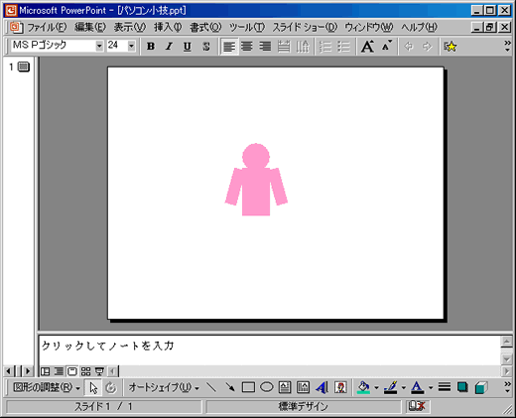This screenshot has height=418, width=516.
Task: Expand drawing toolbar more buttons chevron
Action: coord(507,387)
